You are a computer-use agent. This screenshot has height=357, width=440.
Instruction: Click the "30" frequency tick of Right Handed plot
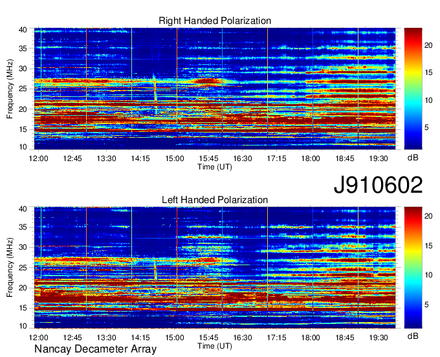pos(23,69)
